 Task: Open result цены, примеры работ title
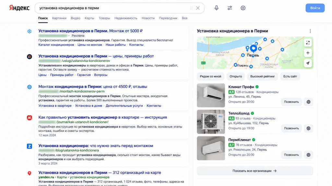tap(96, 56)
